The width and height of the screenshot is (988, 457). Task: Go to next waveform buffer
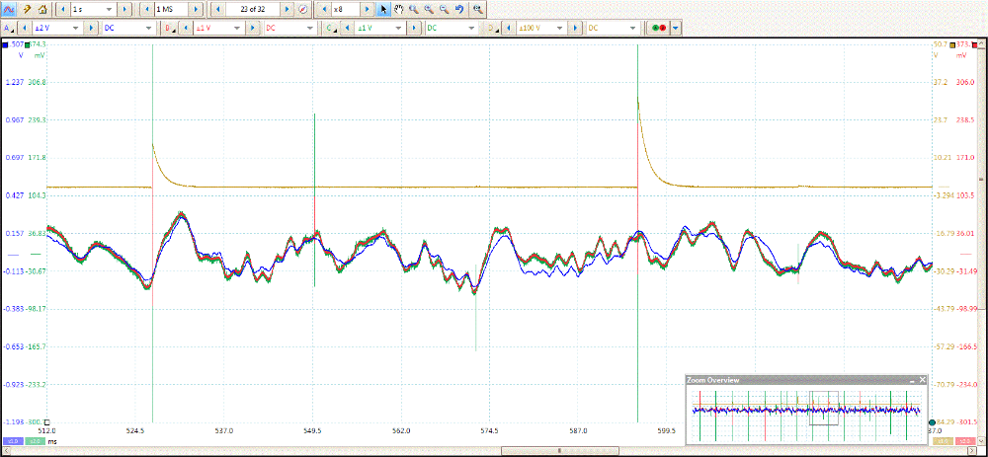(x=287, y=8)
